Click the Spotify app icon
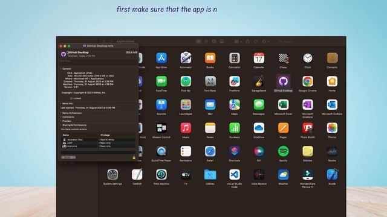The width and height of the screenshot is (387, 217). coord(284,151)
